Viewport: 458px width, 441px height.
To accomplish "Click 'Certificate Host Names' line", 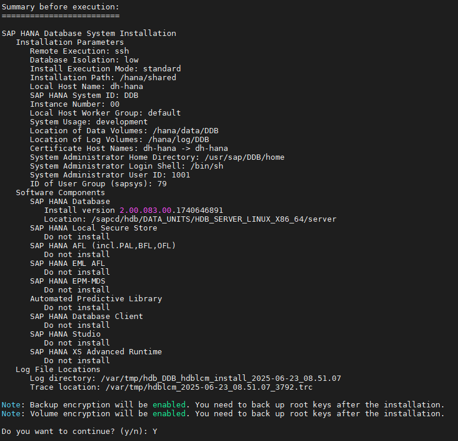I will 129,148.
